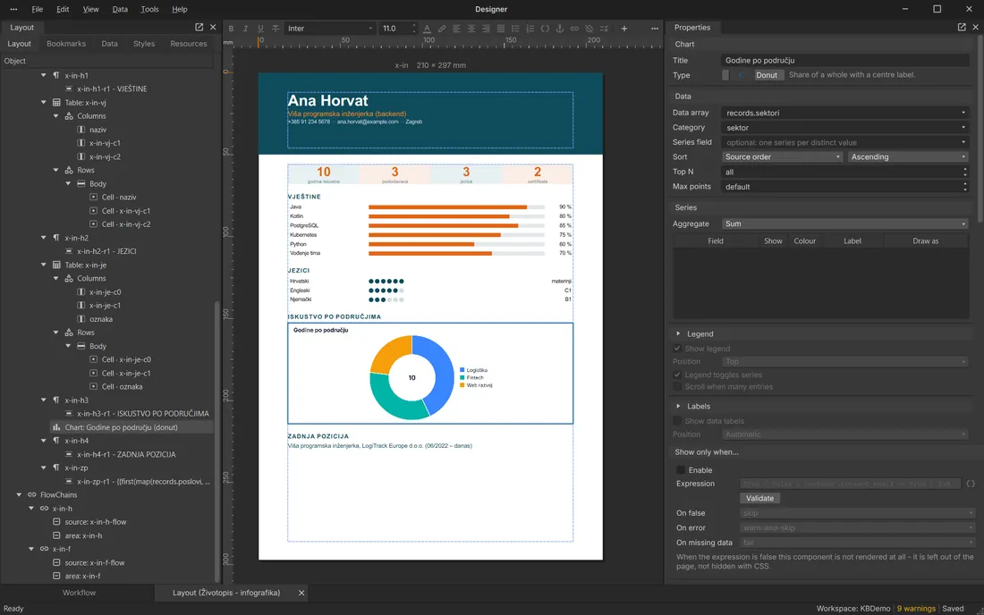Viewport: 984px width, 615px height.
Task: Click the anchor icon in the toolbar
Action: point(560,29)
